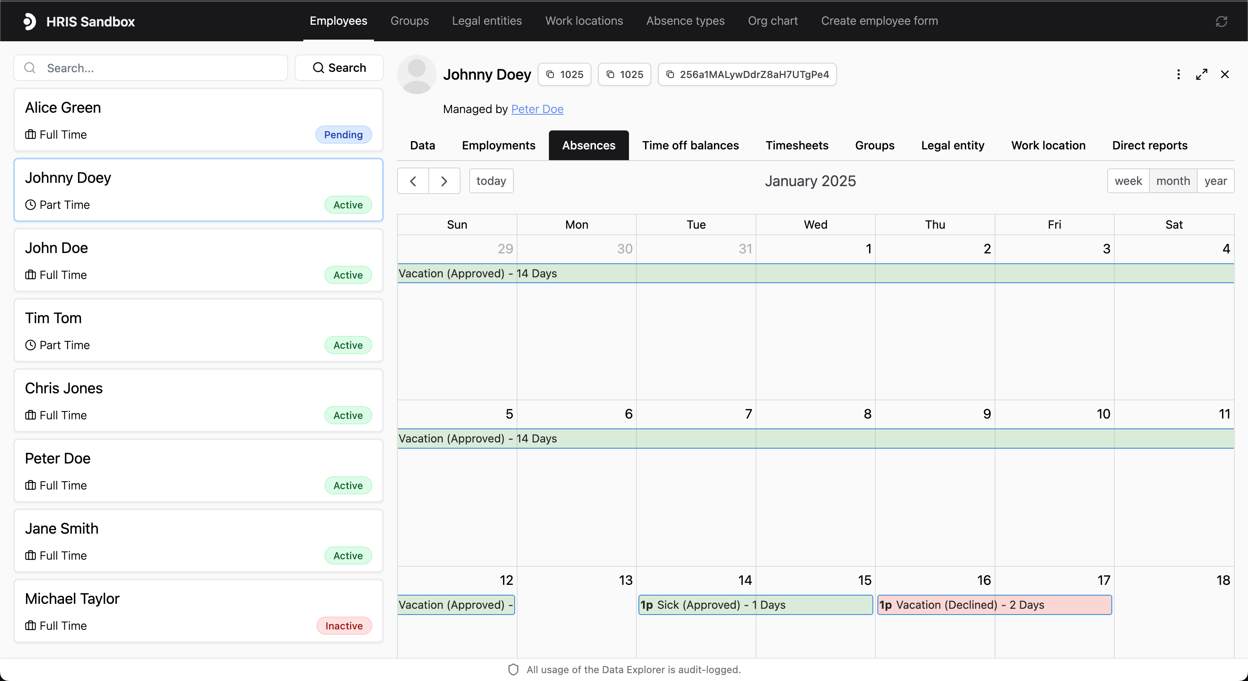1248x681 pixels.
Task: Click the Full Time briefcase icon for Alice Green
Action: 31,135
